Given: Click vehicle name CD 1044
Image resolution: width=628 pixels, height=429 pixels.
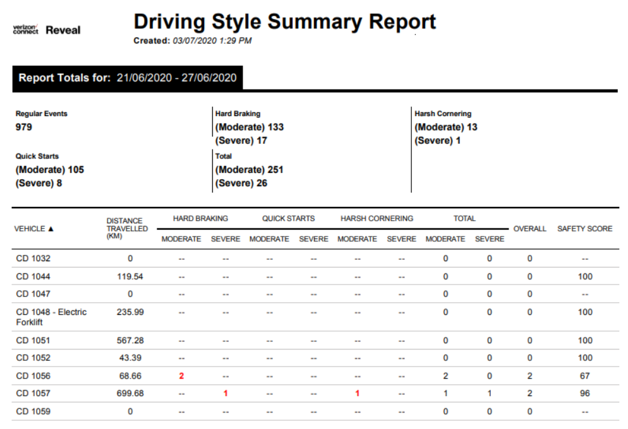Looking at the screenshot, I should [33, 277].
